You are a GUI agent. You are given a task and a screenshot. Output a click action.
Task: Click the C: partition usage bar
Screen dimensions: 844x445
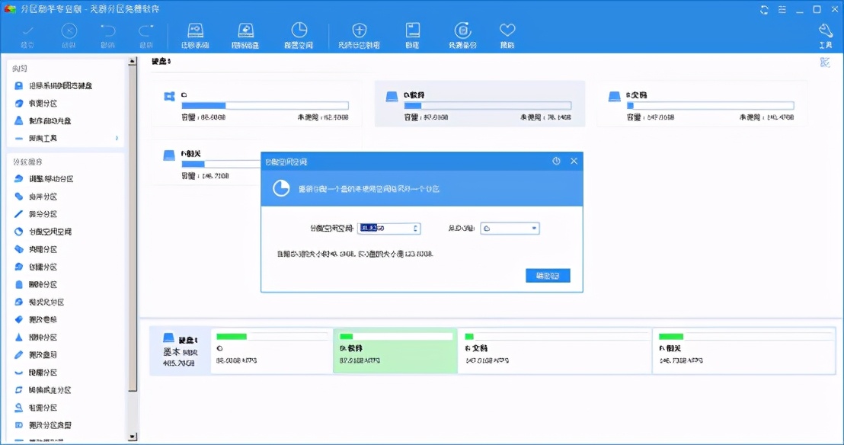pos(265,106)
